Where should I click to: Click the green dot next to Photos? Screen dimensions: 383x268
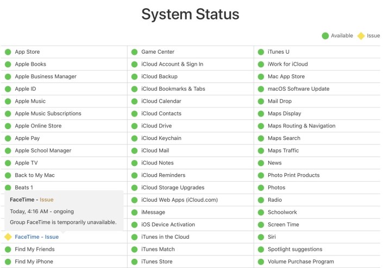tap(261, 188)
